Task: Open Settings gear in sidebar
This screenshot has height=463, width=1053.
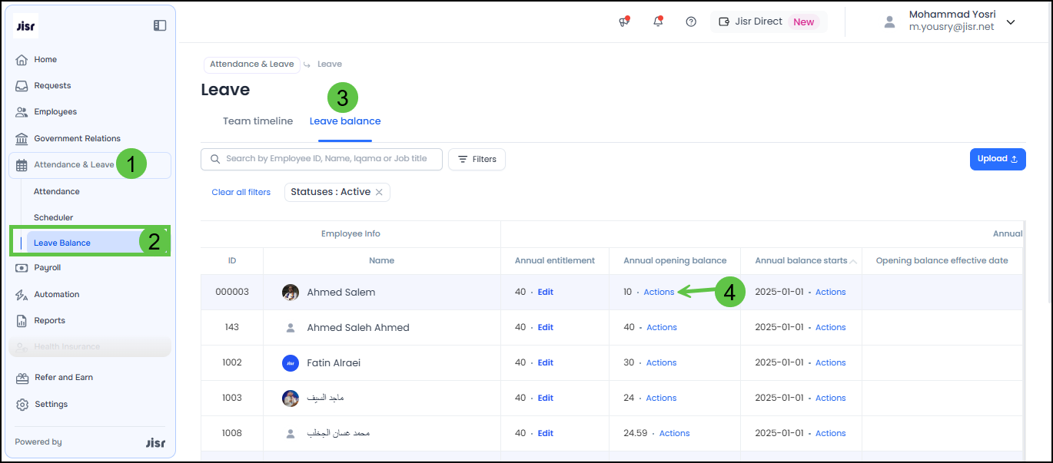Action: click(x=51, y=404)
